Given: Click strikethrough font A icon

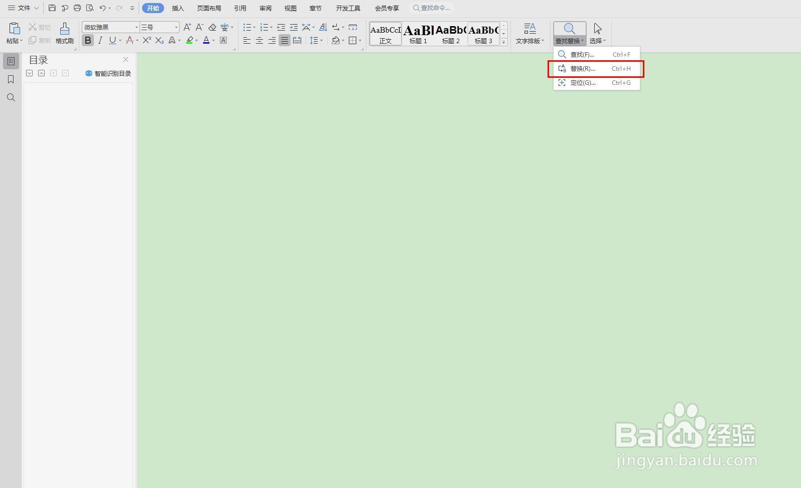Looking at the screenshot, I should [x=129, y=40].
